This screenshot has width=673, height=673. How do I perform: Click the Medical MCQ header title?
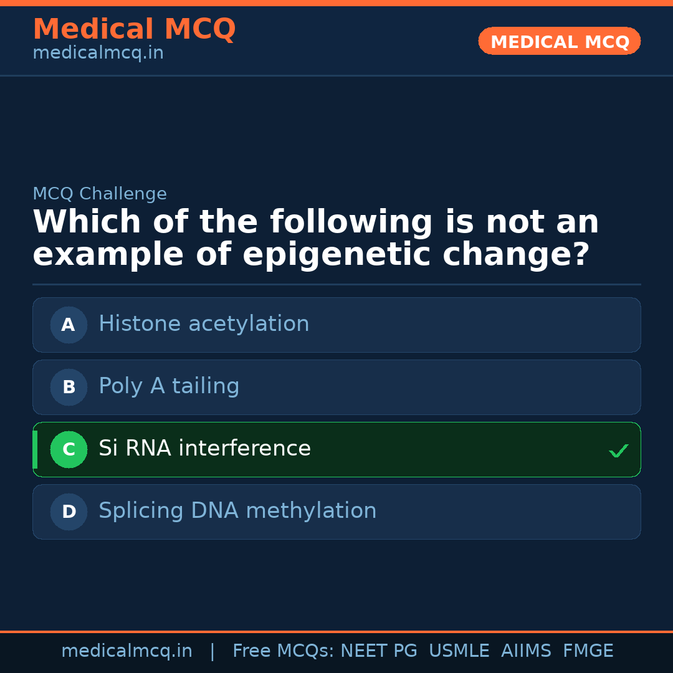(x=134, y=29)
